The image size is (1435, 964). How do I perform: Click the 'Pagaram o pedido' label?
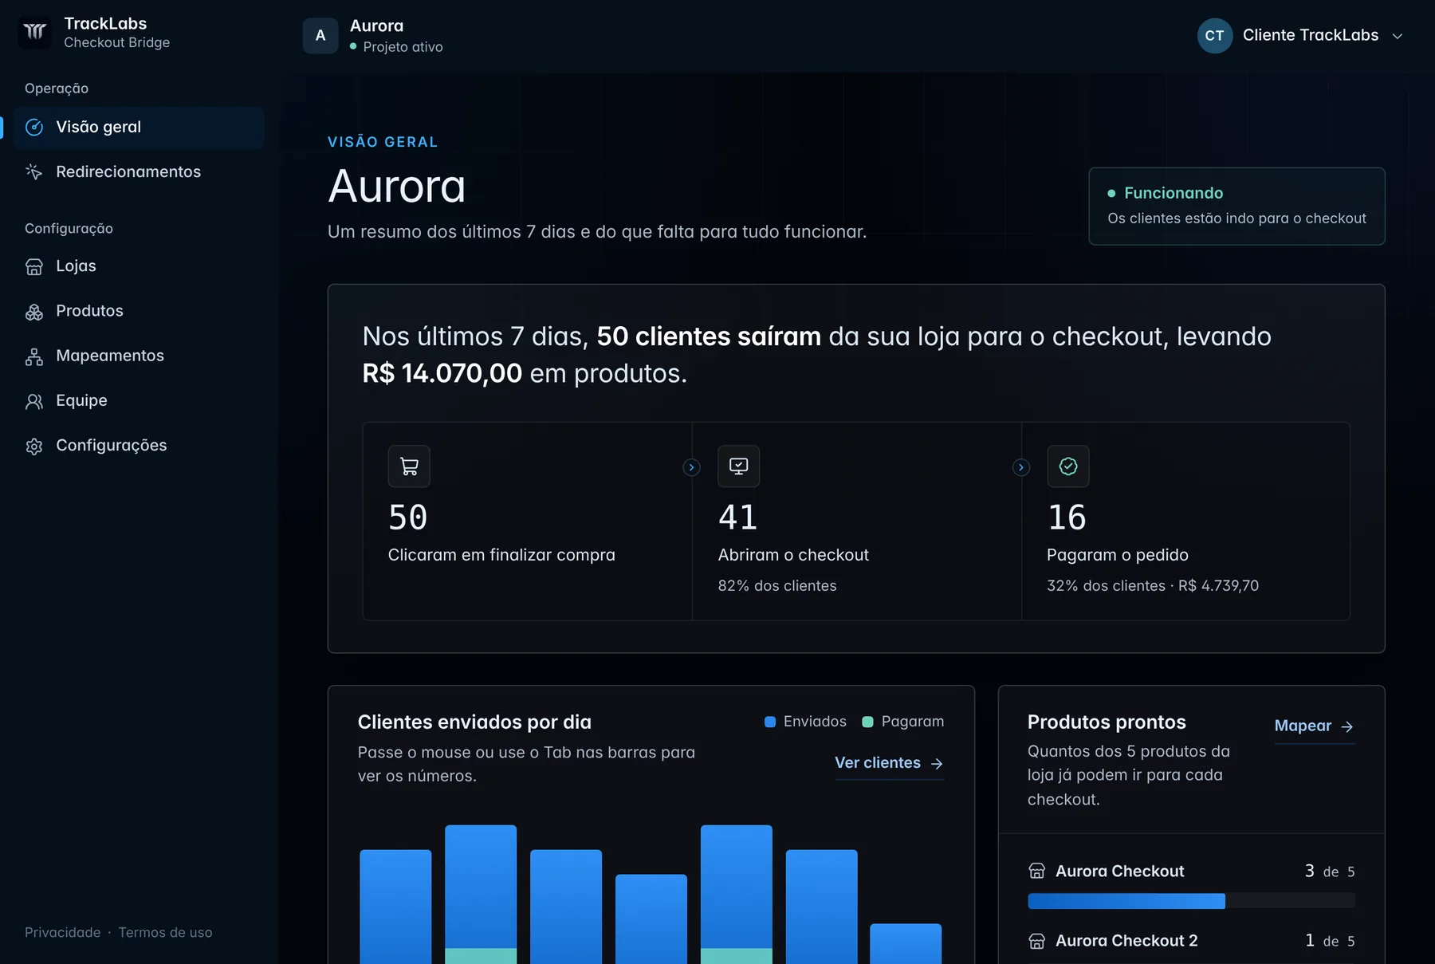(x=1118, y=555)
